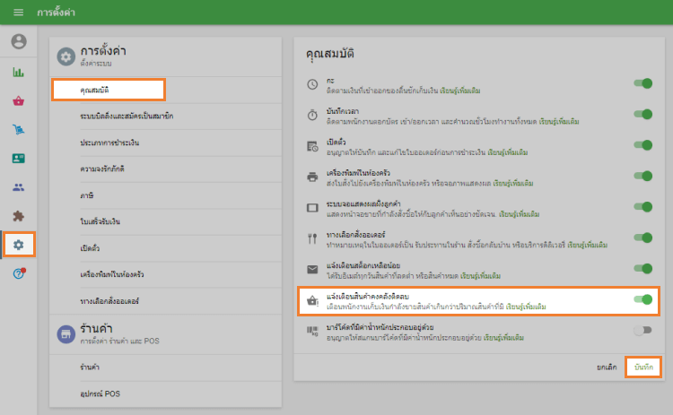Click the บันทึก save button
The width and height of the screenshot is (673, 415).
pyautogui.click(x=642, y=367)
